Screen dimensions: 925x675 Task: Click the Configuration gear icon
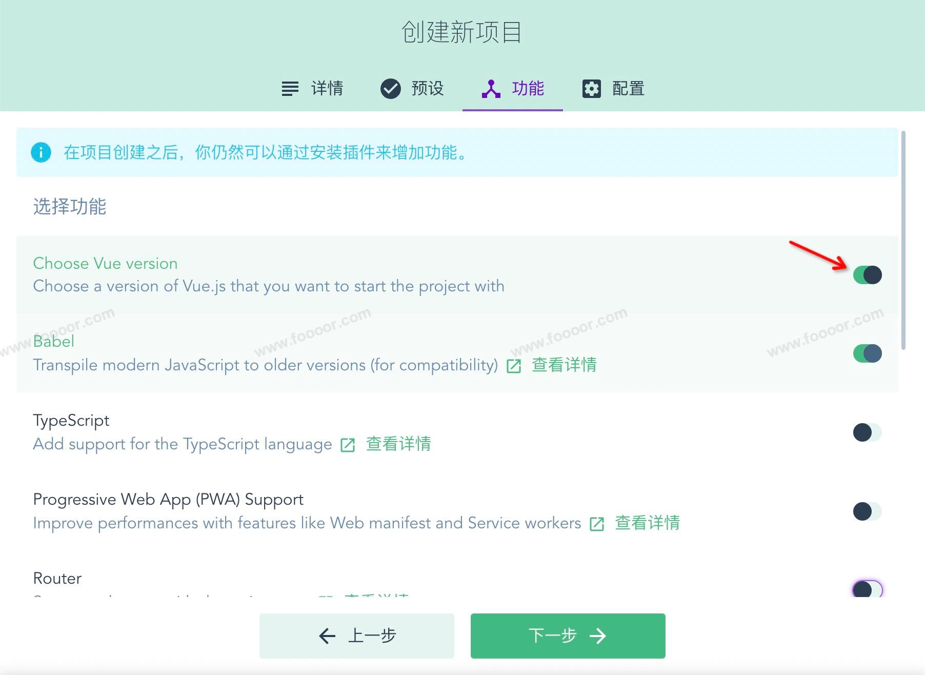591,89
